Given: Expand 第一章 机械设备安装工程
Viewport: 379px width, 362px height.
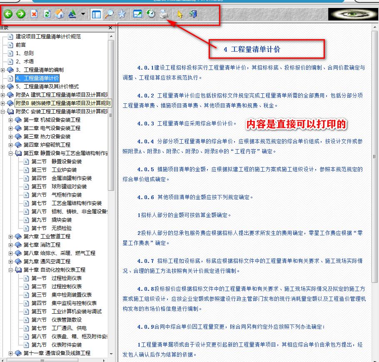Looking at the screenshot, I should 10,120.
